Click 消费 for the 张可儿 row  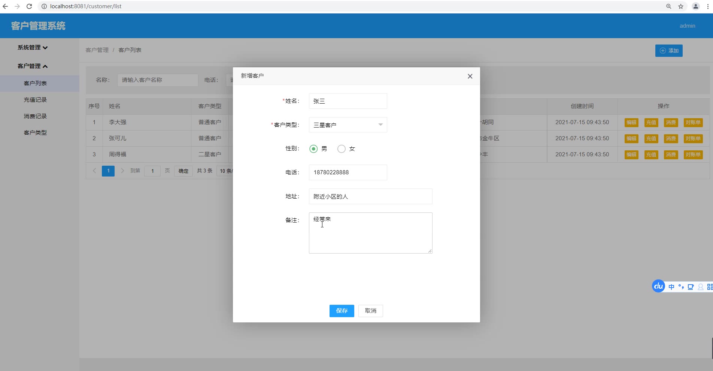tap(671, 139)
